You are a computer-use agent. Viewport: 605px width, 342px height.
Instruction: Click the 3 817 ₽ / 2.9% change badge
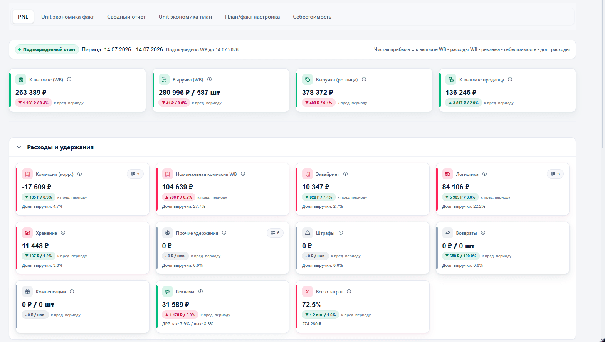(464, 103)
